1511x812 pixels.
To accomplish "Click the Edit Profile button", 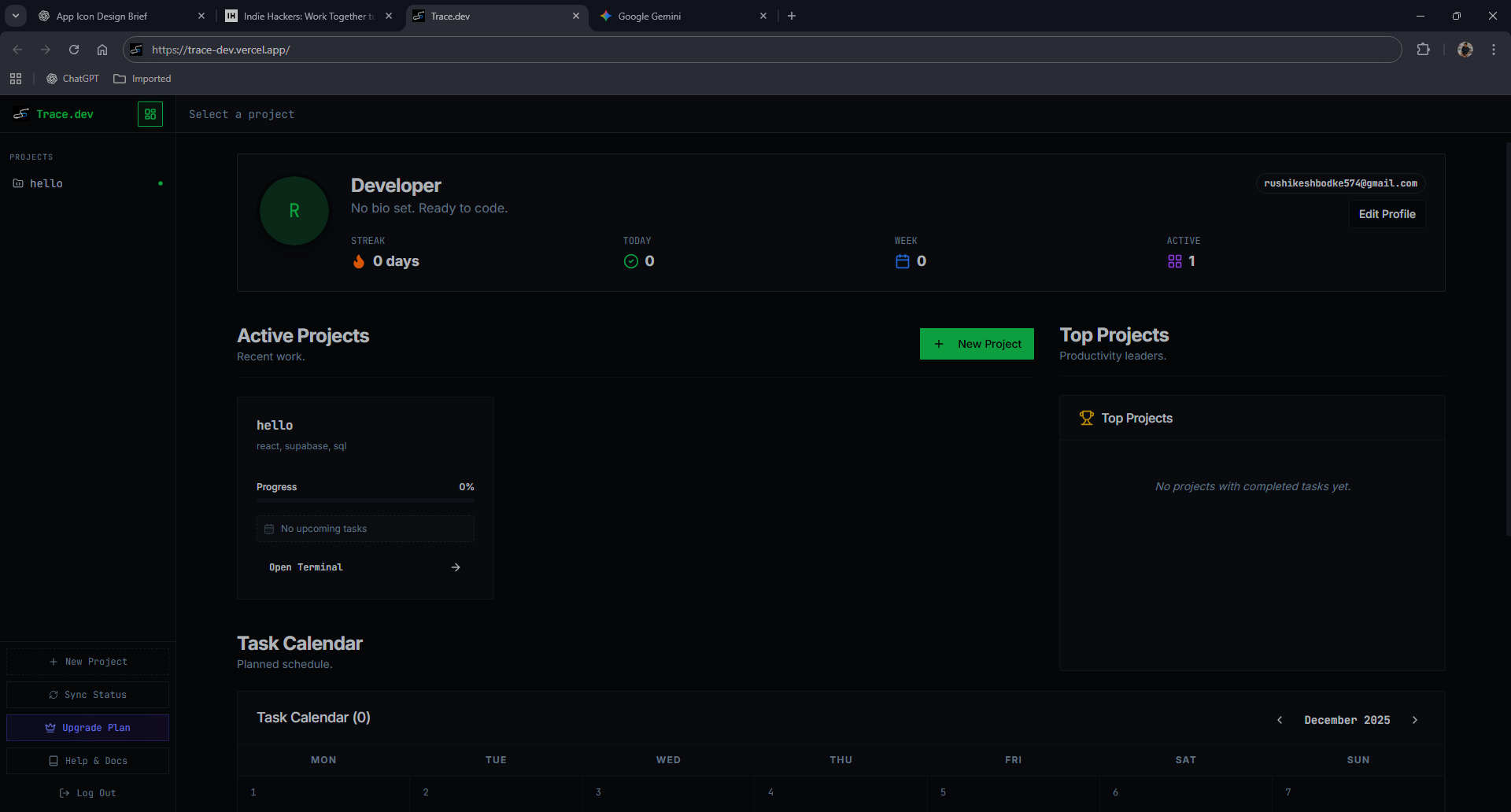I will point(1387,213).
